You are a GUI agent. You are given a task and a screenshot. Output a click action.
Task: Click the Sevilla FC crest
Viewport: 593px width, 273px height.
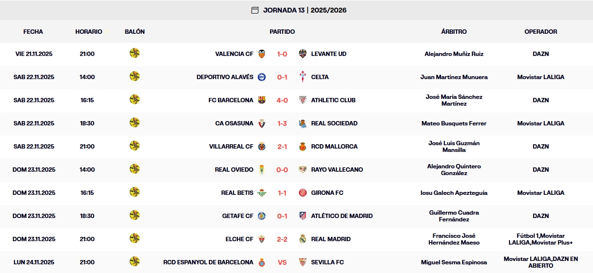pyautogui.click(x=303, y=262)
